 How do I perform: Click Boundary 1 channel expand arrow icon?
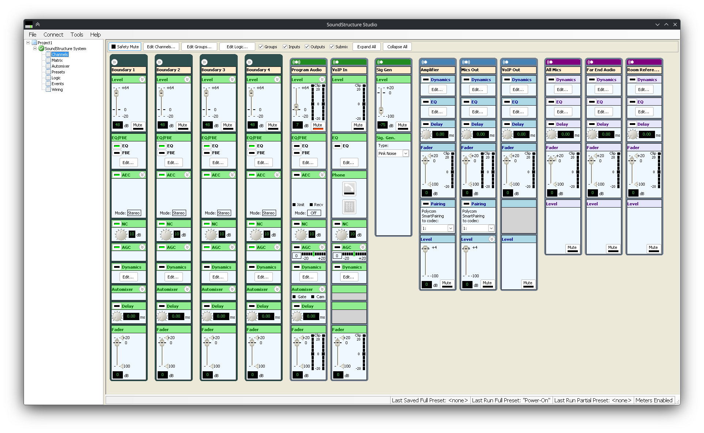[x=114, y=62]
